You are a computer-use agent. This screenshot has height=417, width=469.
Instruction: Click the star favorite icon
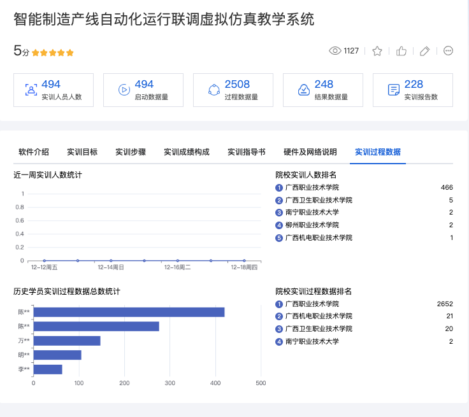(x=377, y=51)
